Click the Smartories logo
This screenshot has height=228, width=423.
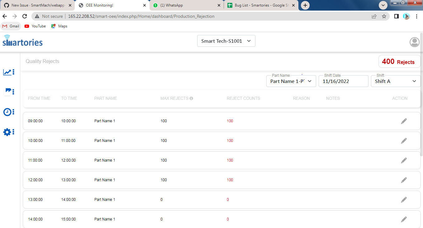(x=22, y=41)
